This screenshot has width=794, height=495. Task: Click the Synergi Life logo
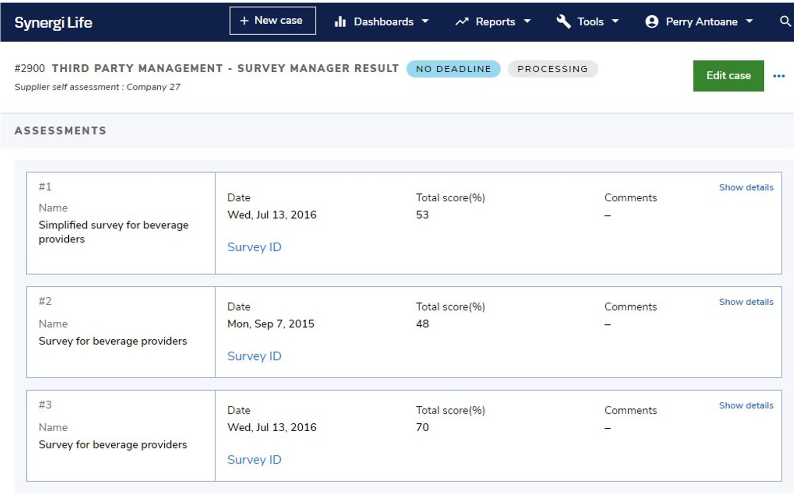[x=53, y=21]
